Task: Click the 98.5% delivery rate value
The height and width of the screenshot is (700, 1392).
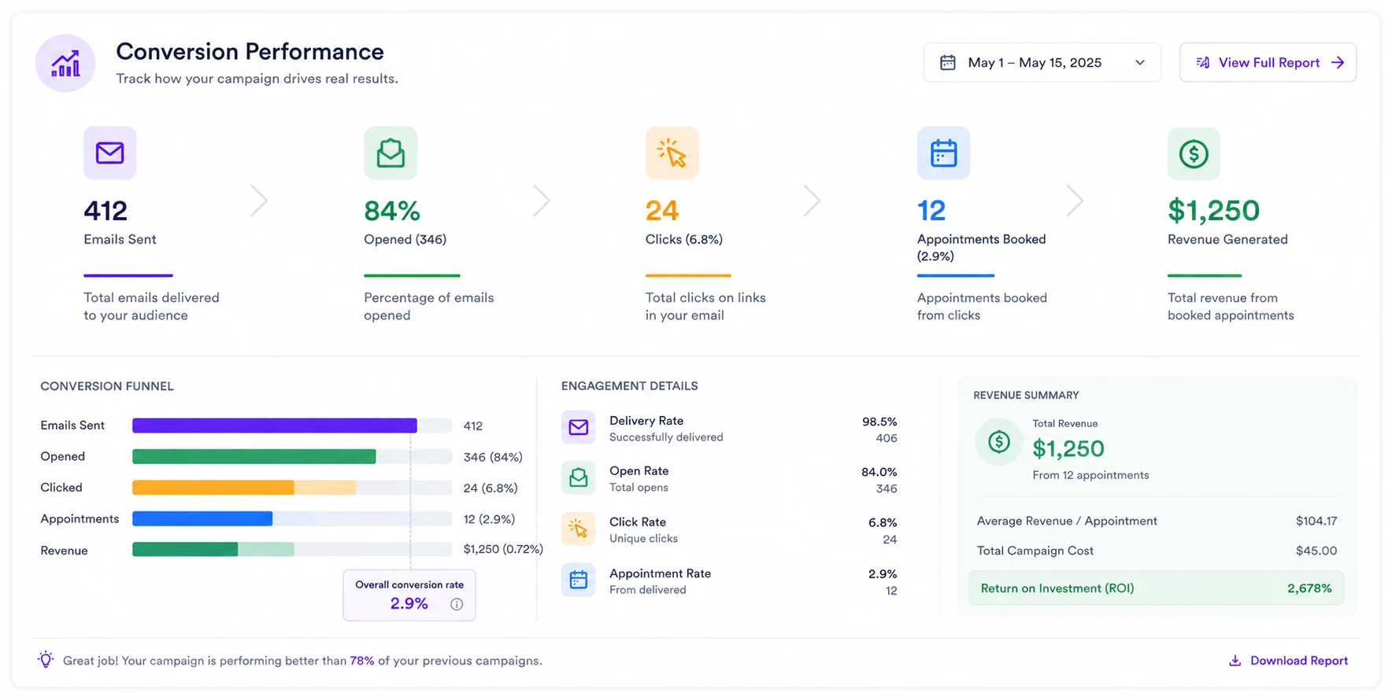Action: (x=879, y=422)
